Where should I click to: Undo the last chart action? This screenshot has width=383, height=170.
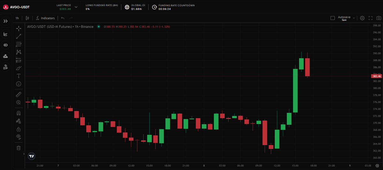click(x=63, y=18)
